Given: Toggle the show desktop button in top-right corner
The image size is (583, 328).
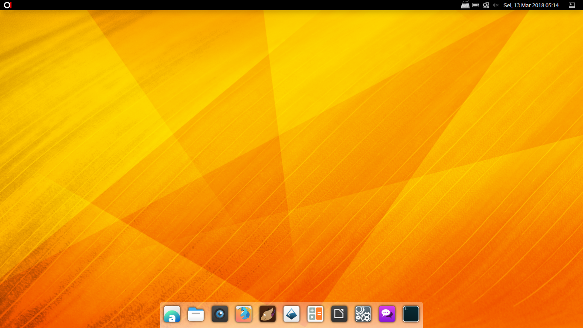Looking at the screenshot, I should [x=572, y=5].
